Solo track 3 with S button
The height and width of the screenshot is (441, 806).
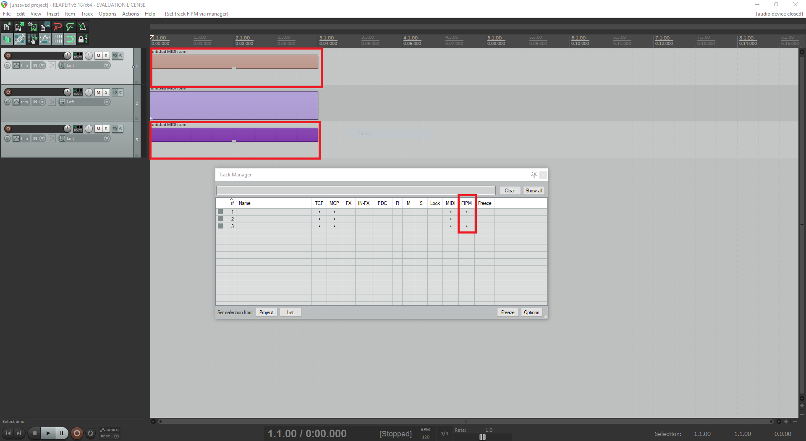(106, 129)
